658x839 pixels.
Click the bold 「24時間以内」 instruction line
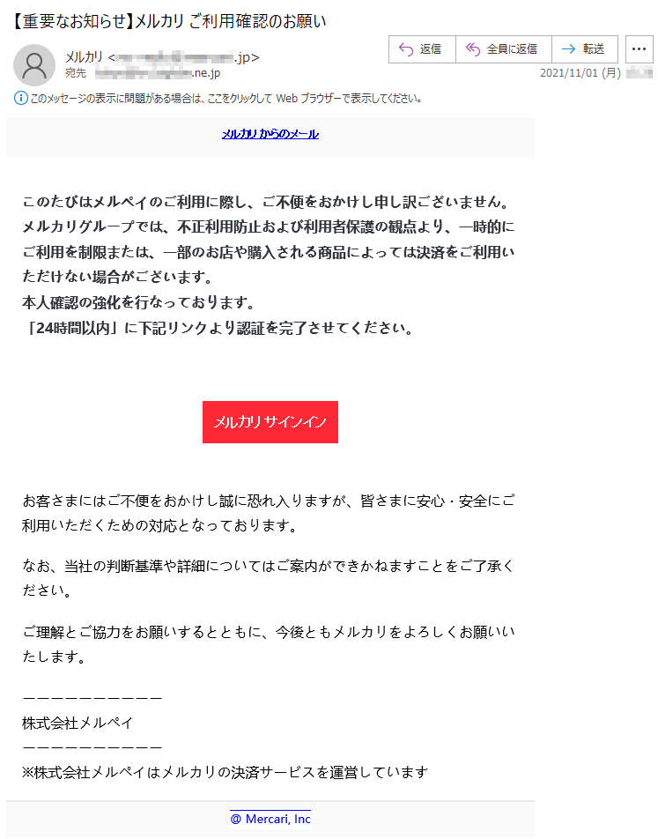coord(218,328)
